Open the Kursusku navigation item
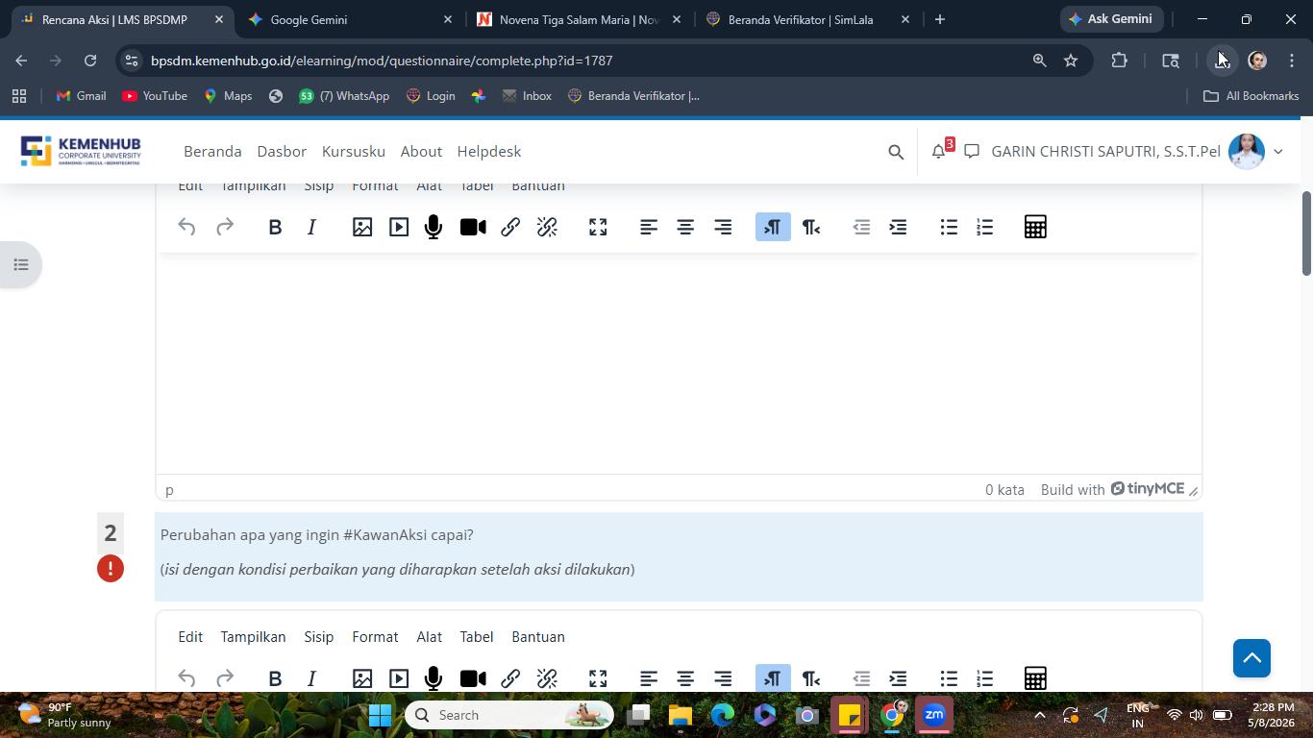 pyautogui.click(x=354, y=152)
